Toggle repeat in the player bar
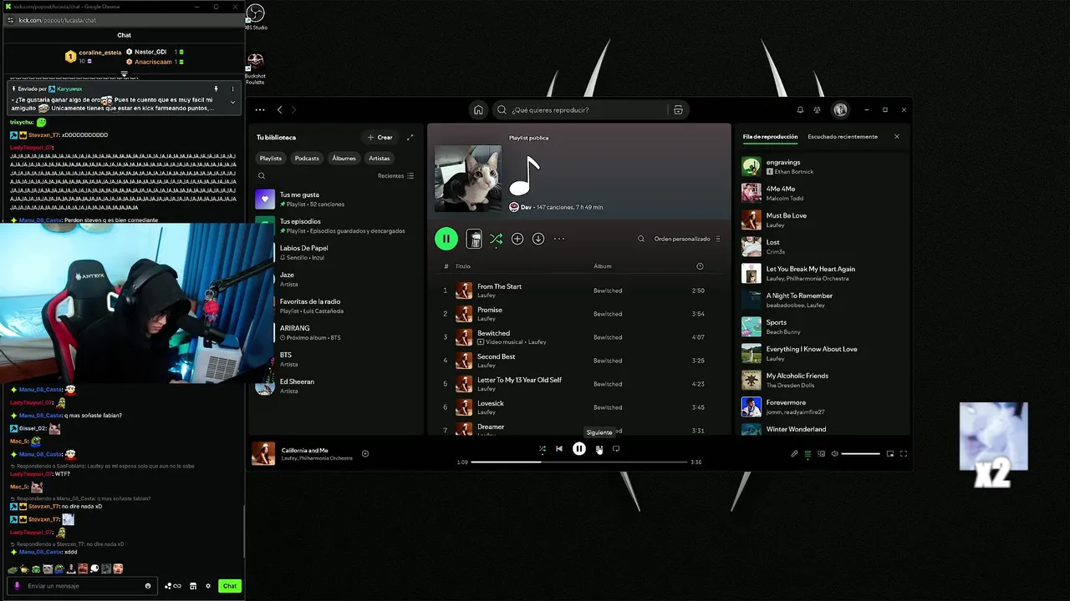The height and width of the screenshot is (601, 1070). (x=616, y=449)
